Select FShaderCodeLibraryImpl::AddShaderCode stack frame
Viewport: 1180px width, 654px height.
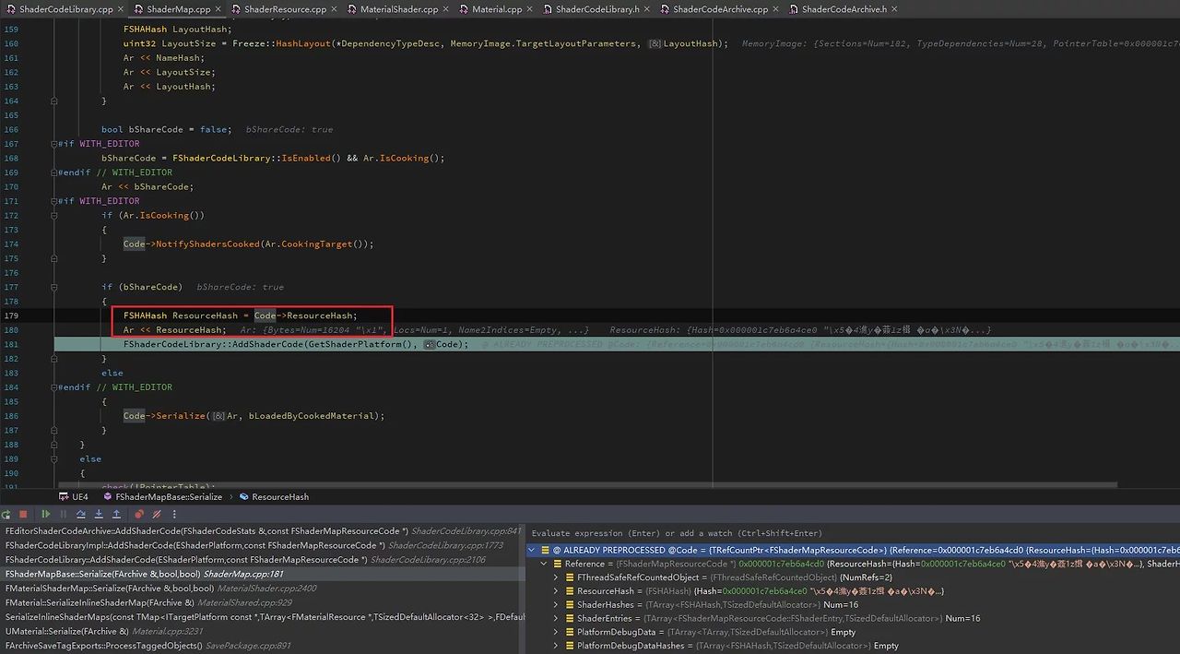[x=263, y=545]
